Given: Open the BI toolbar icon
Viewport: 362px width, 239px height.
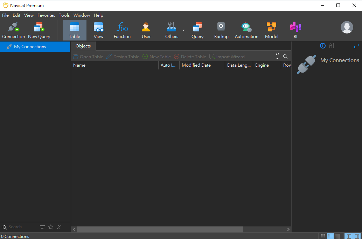Looking at the screenshot, I should click(295, 30).
